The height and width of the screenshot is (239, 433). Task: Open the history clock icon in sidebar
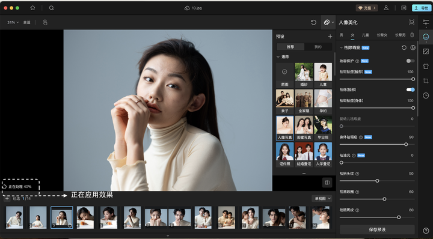tap(426, 95)
